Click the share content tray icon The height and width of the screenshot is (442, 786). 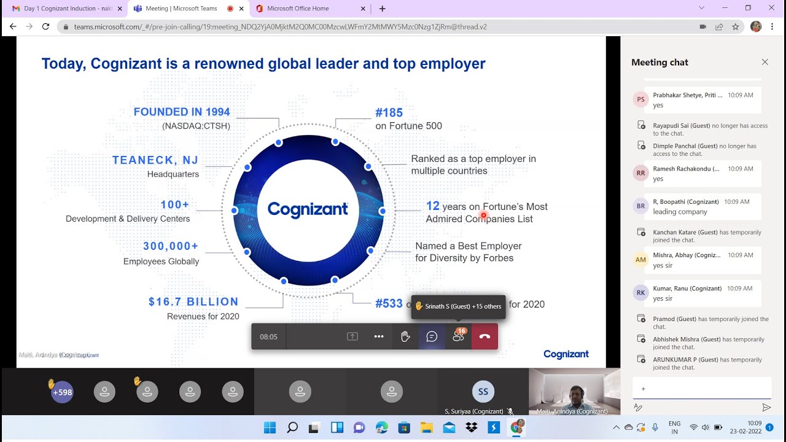pos(352,336)
